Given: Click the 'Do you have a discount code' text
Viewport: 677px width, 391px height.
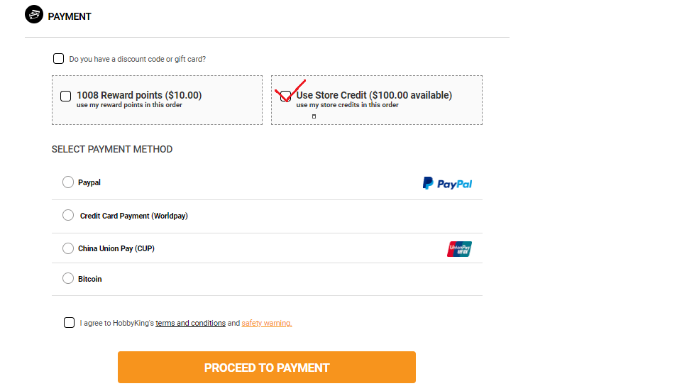Looking at the screenshot, I should point(137,59).
